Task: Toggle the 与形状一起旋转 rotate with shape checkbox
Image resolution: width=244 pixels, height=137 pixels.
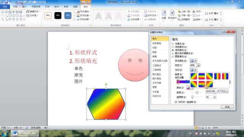Action: [x=176, y=102]
